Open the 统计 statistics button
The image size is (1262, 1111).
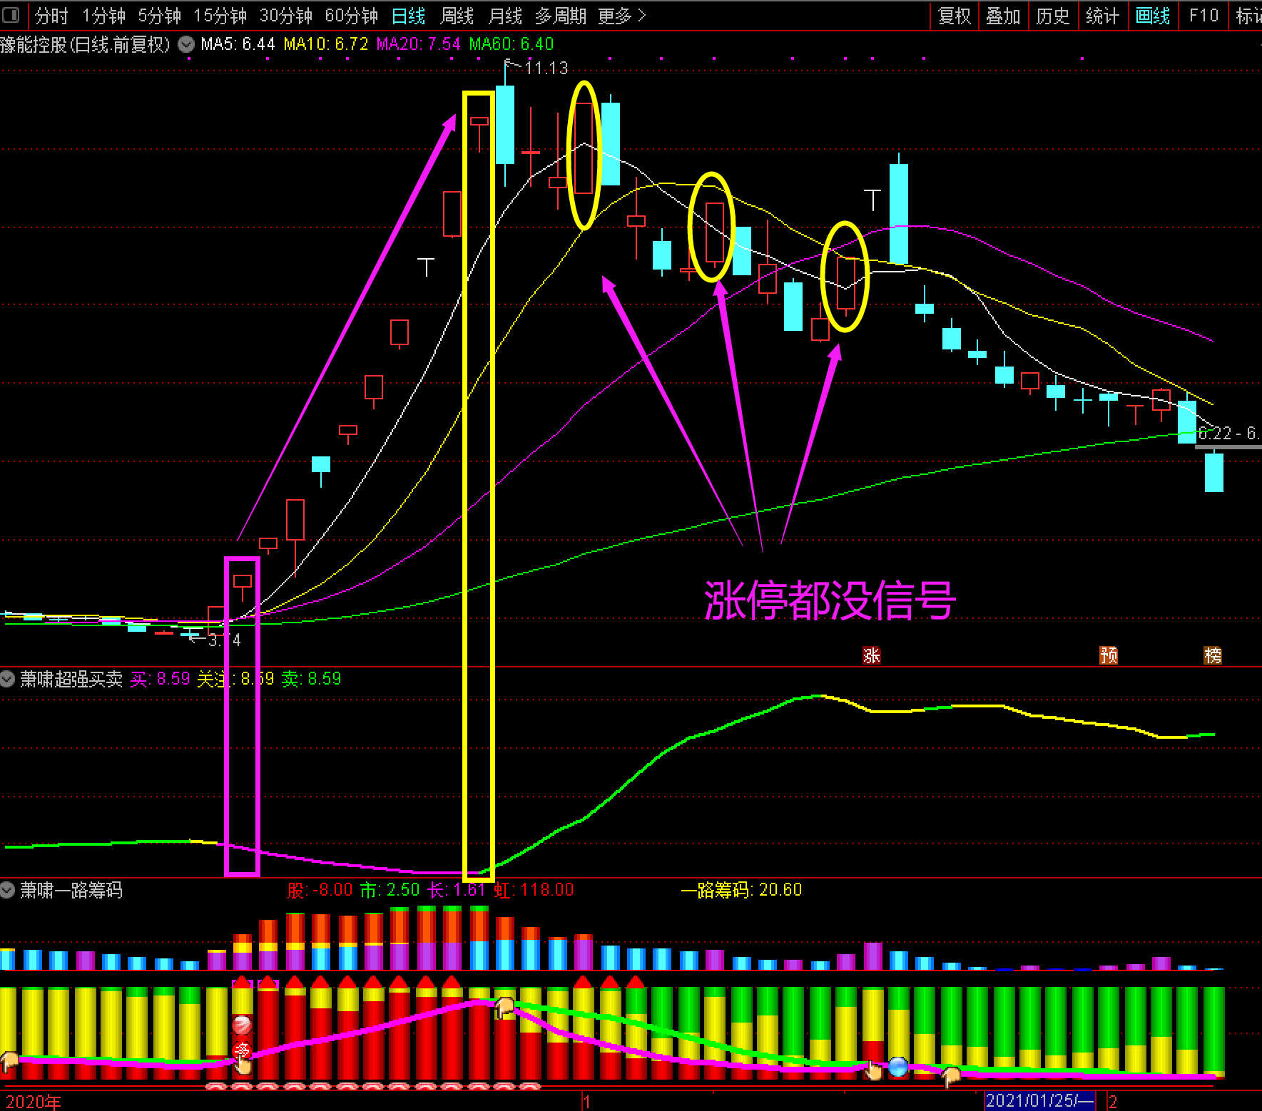[x=1103, y=16]
